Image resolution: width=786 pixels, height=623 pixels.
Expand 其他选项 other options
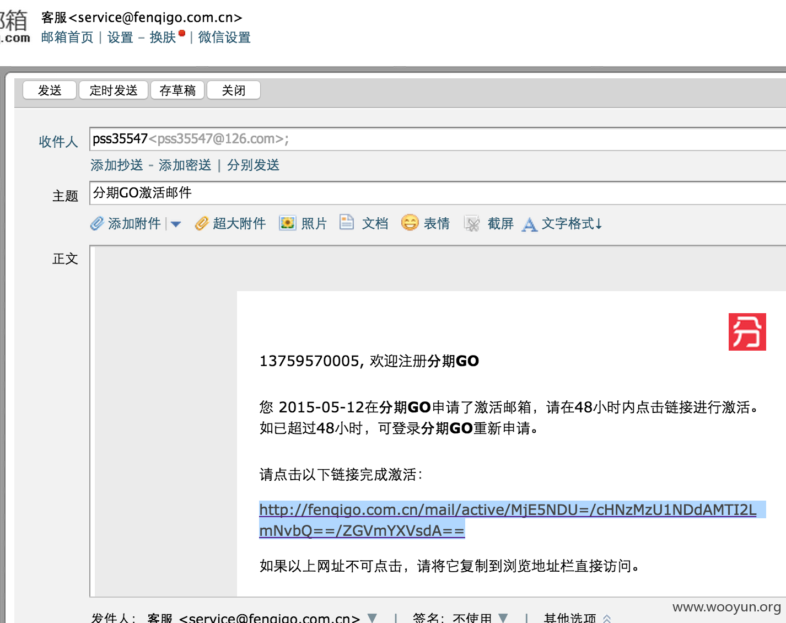(x=577, y=618)
